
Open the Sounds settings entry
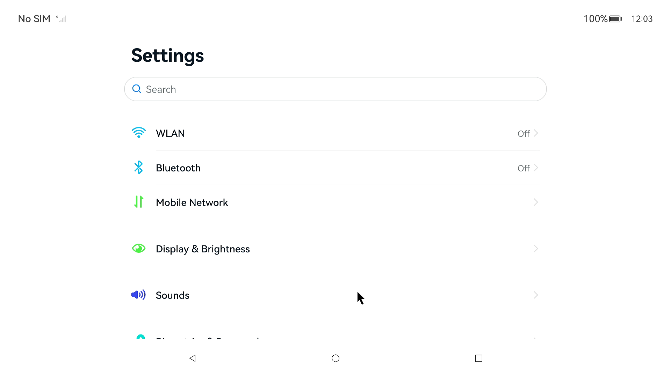pos(173,295)
